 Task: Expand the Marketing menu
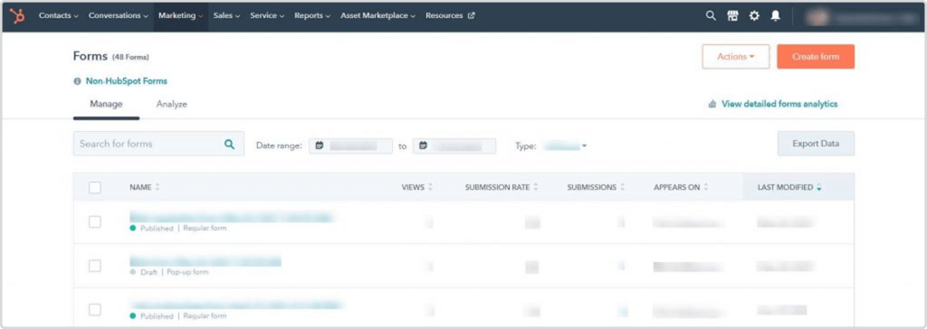click(180, 16)
